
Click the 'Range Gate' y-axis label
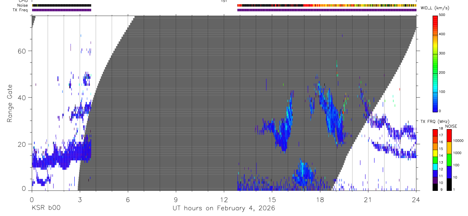coord(10,104)
